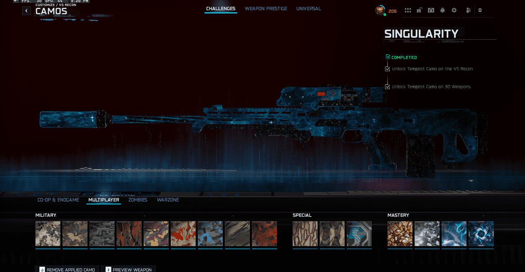
Task: Open the Co-op & Endgame camo category
Action: click(58, 200)
